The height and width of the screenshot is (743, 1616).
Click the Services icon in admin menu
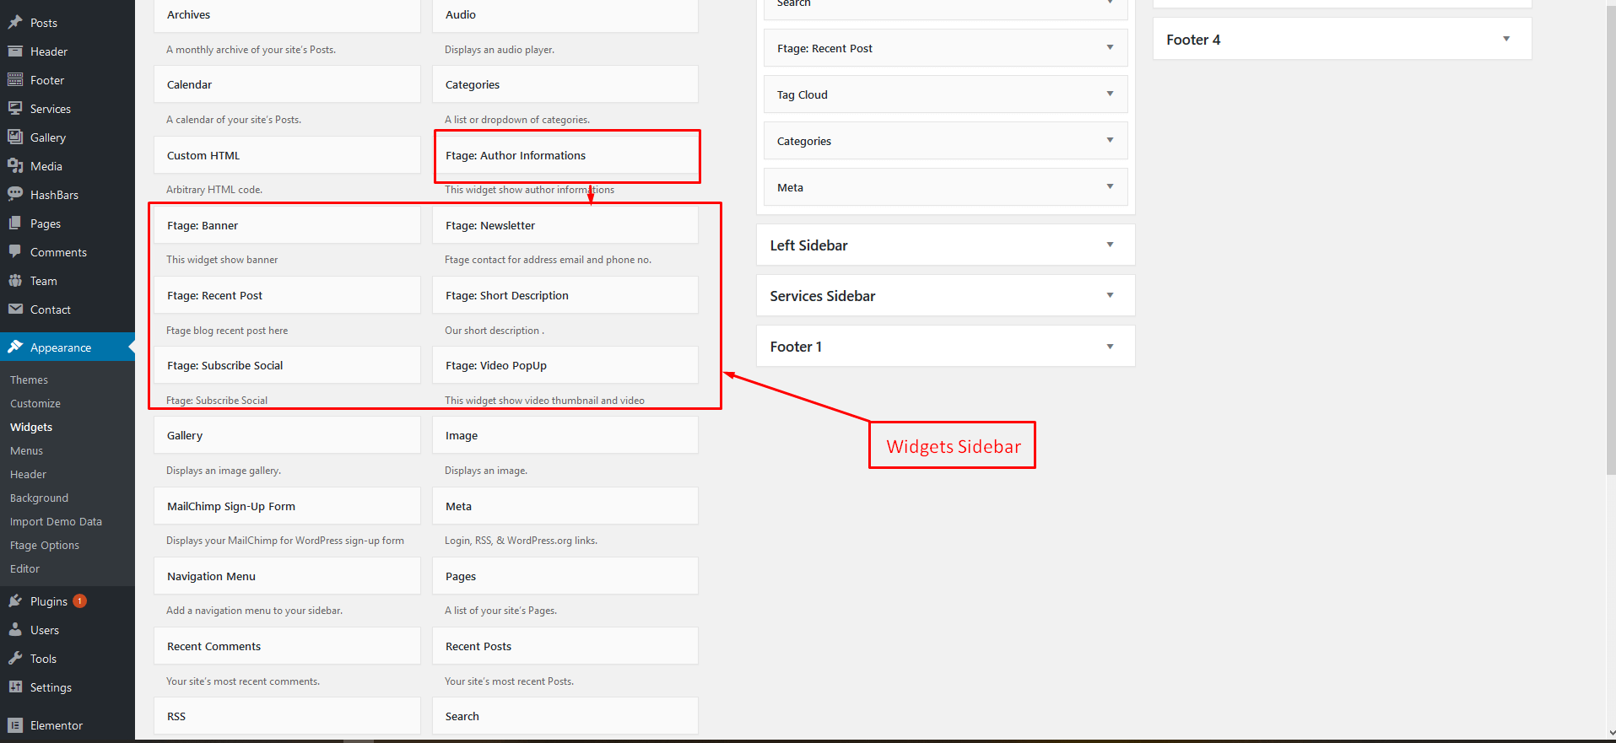[15, 108]
